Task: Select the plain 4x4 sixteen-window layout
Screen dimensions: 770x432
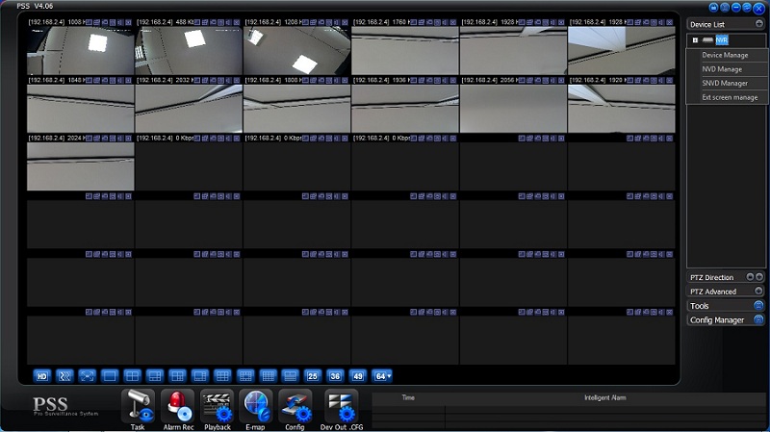Action: point(269,376)
